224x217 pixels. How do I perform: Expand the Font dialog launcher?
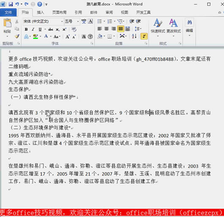[x=92, y=43]
